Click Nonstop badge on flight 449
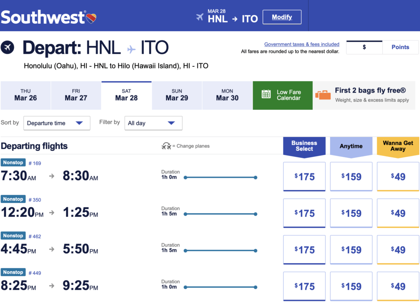Image resolution: width=420 pixels, height=302 pixels. tap(13, 272)
